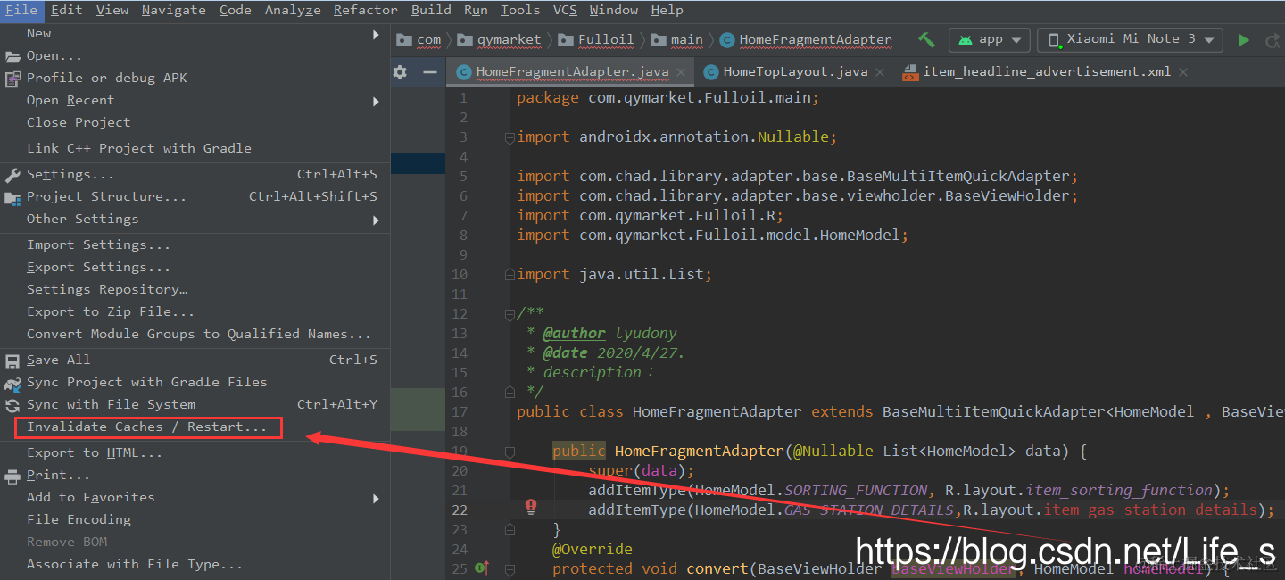Click line number 17 in the gutter
This screenshot has width=1285, height=580.
tap(460, 411)
